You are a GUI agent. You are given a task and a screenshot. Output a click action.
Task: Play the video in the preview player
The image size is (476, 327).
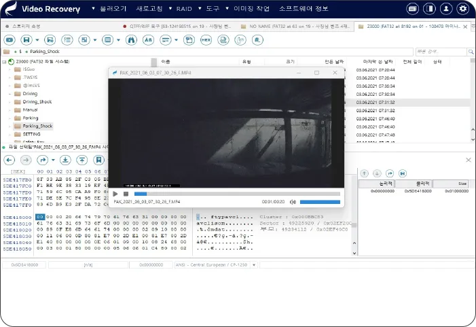(115, 194)
